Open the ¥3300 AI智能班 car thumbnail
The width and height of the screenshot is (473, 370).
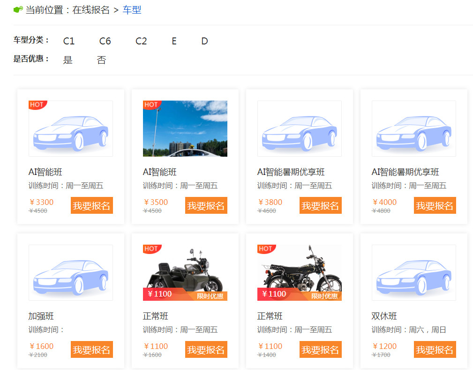coord(71,129)
